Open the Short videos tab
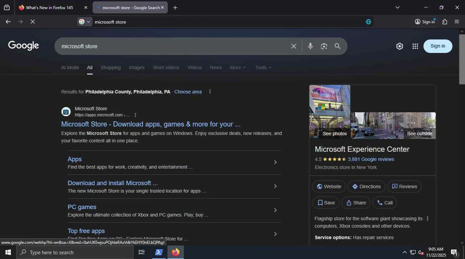 click(x=166, y=67)
